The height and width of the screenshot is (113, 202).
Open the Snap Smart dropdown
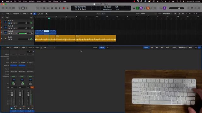[149, 13]
